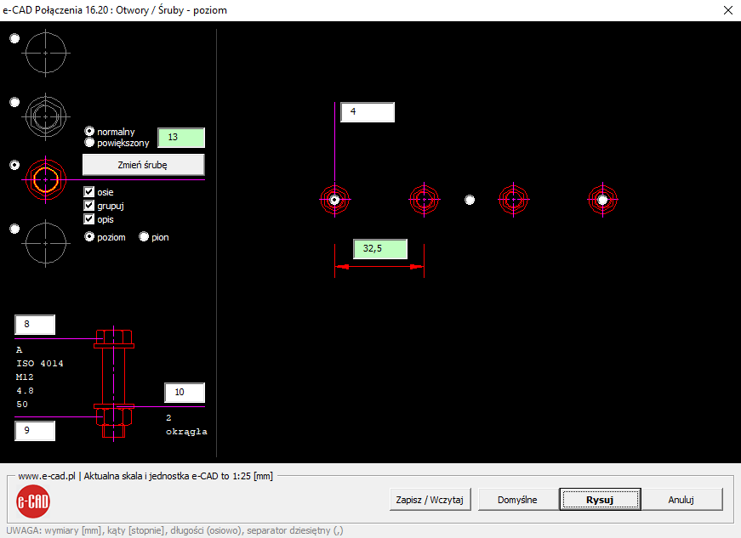Click the 'www.e-cad.pl' scale info text
Image resolution: width=741 pixels, height=538 pixels.
click(145, 476)
